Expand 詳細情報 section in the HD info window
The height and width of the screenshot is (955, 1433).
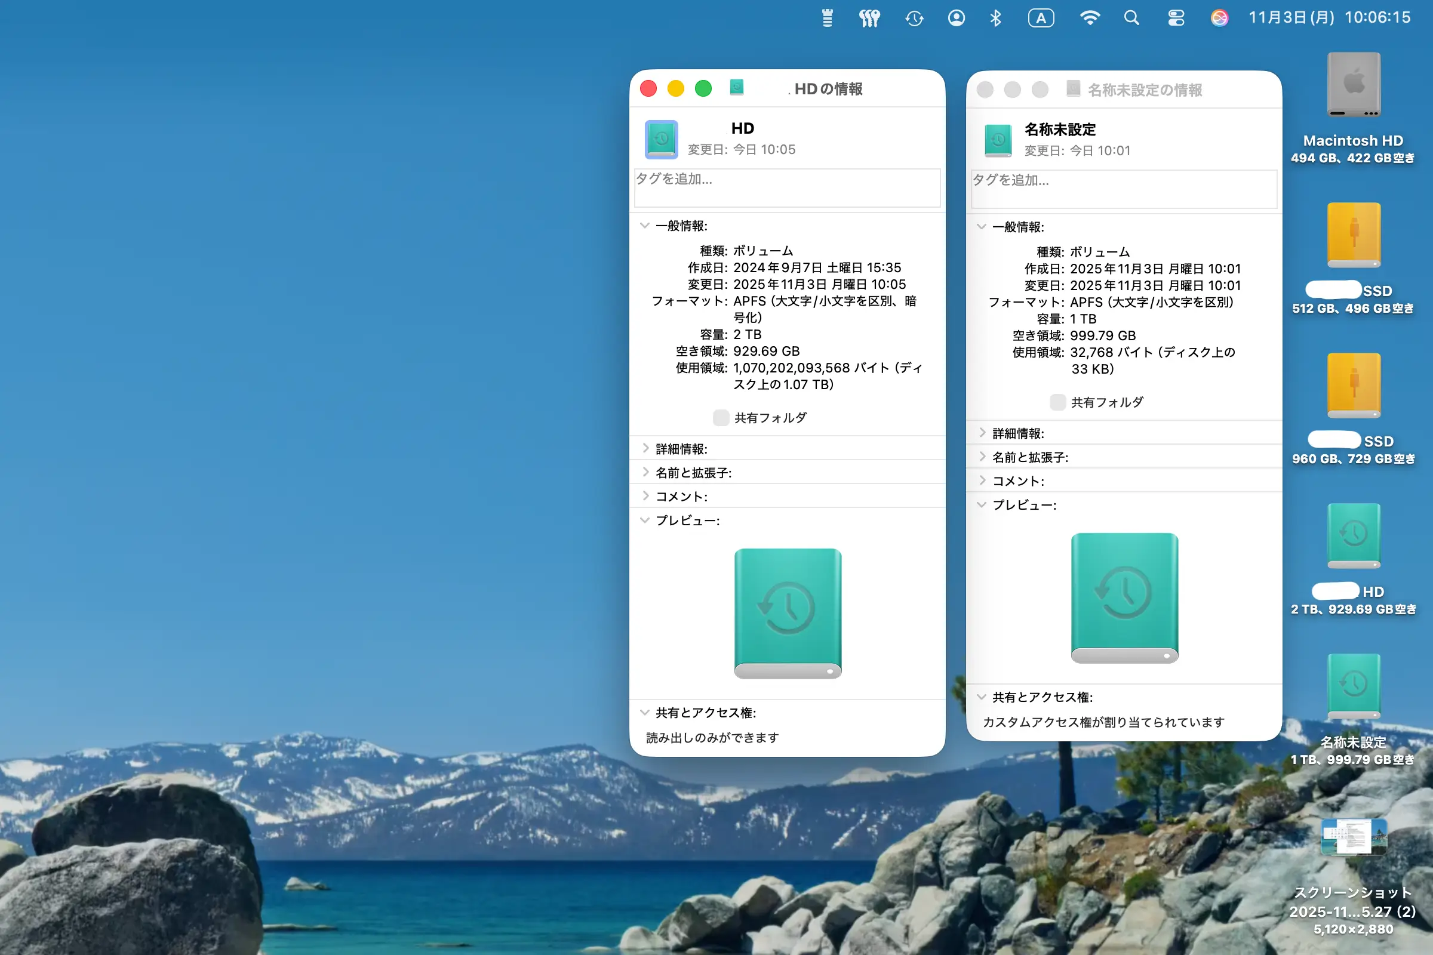[646, 449]
